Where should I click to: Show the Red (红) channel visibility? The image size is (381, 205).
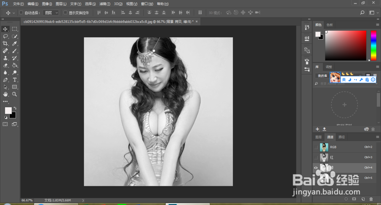(x=316, y=158)
